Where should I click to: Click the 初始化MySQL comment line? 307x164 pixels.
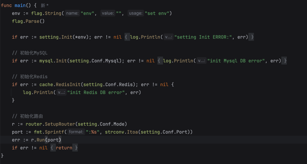(x=30, y=53)
